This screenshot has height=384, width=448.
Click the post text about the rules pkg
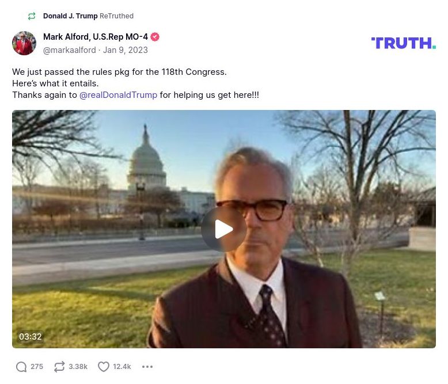(x=119, y=72)
